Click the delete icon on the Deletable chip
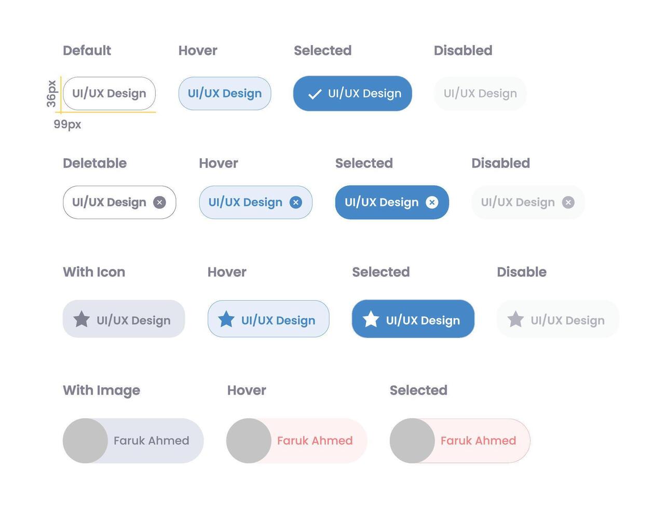The width and height of the screenshot is (666, 508). (x=159, y=203)
